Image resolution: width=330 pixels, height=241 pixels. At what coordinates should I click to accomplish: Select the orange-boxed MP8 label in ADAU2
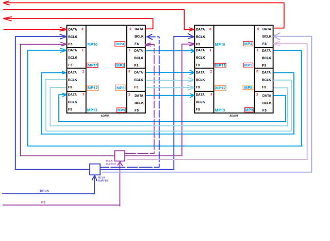[x=248, y=87]
